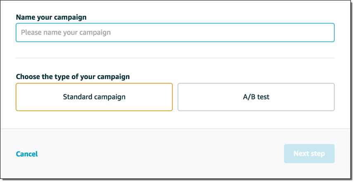Viewport: 355px width, 183px height.
Task: Click the light blue Next step button
Action: [x=309, y=154]
